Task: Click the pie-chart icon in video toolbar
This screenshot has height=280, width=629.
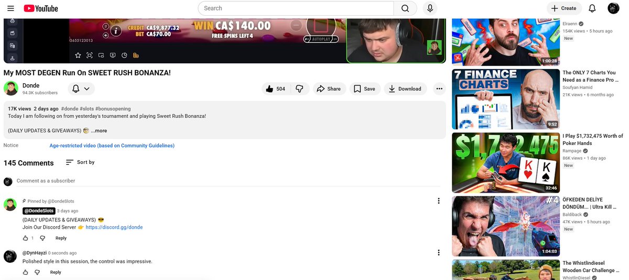Action: pyautogui.click(x=124, y=55)
